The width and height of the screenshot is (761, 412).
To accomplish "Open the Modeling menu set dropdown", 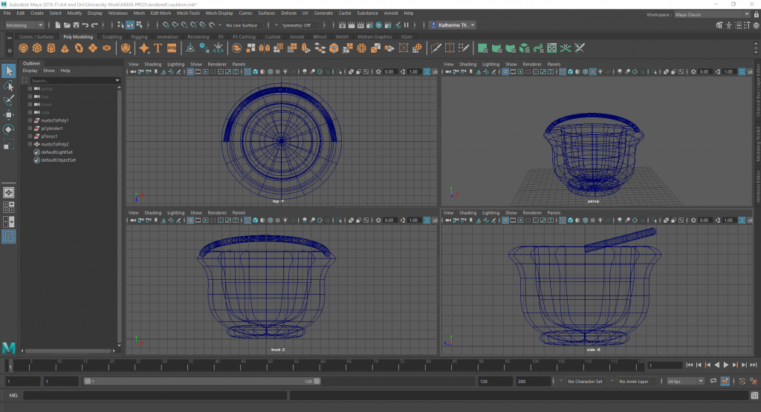I will pos(25,25).
